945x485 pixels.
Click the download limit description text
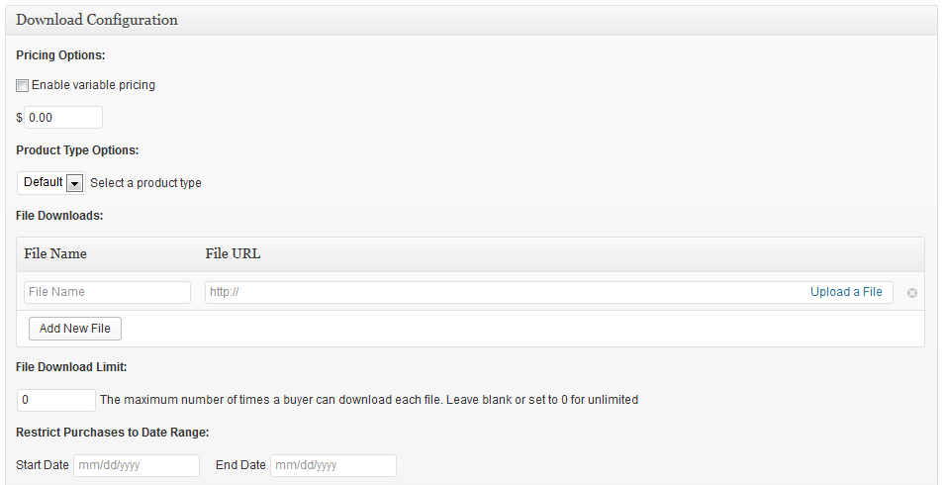point(369,400)
